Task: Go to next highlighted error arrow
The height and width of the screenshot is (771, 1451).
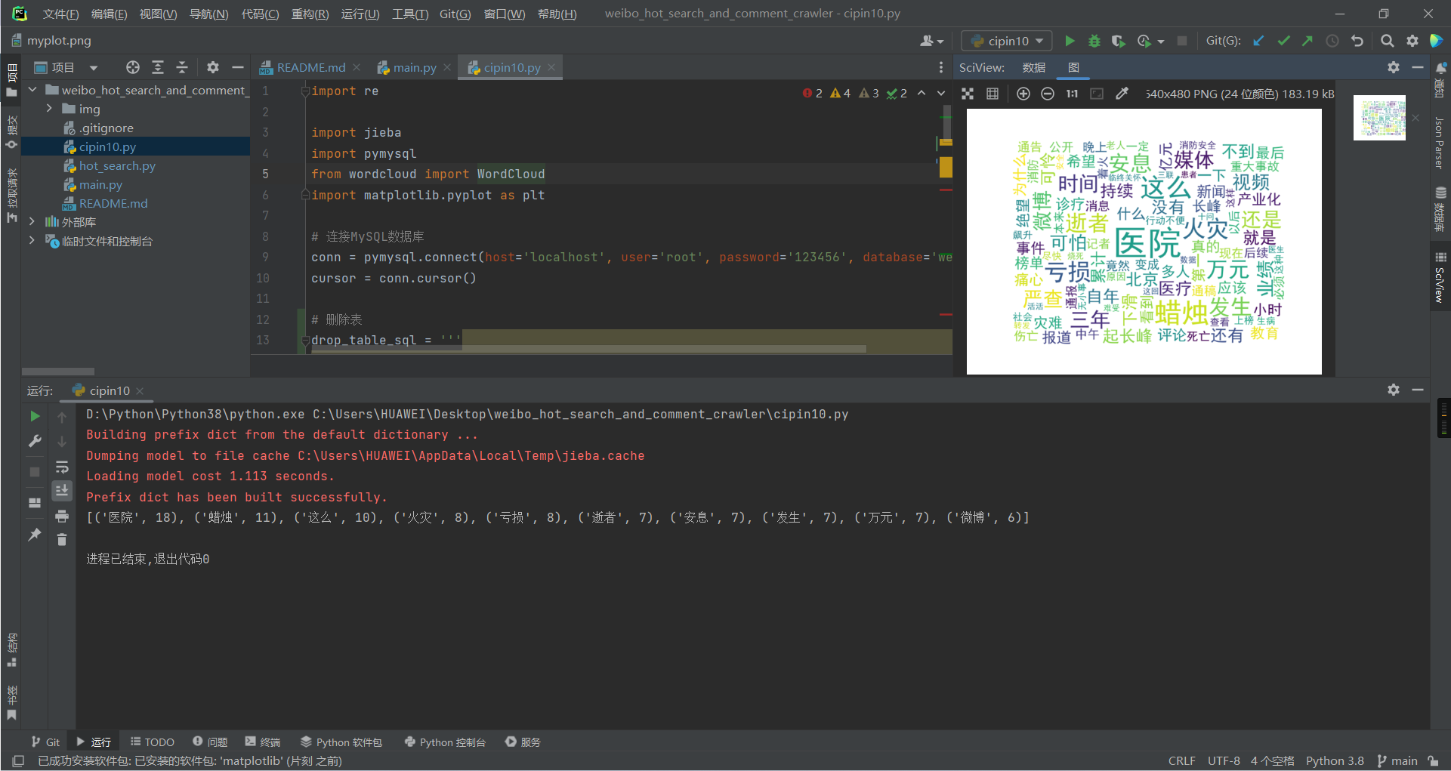Action: click(x=941, y=93)
